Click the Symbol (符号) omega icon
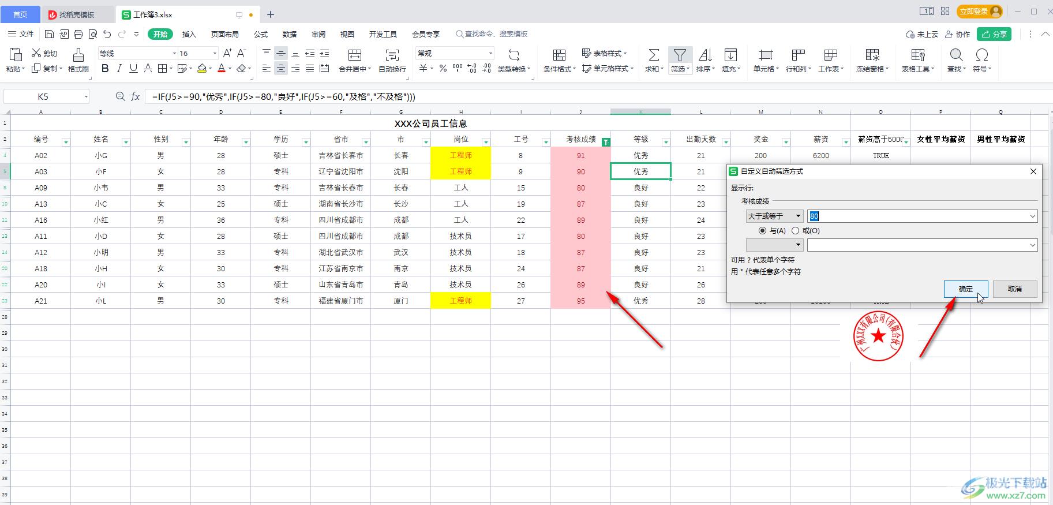 coord(981,55)
